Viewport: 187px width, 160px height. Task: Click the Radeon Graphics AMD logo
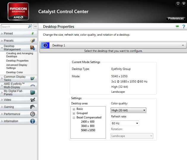coord(18,12)
